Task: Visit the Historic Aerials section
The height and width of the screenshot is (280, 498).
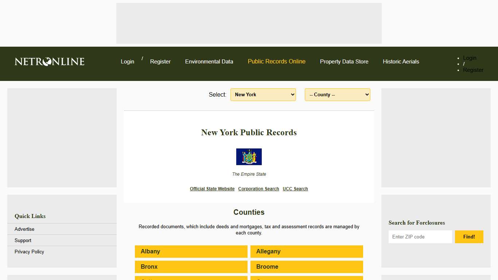Action: tap(401, 62)
